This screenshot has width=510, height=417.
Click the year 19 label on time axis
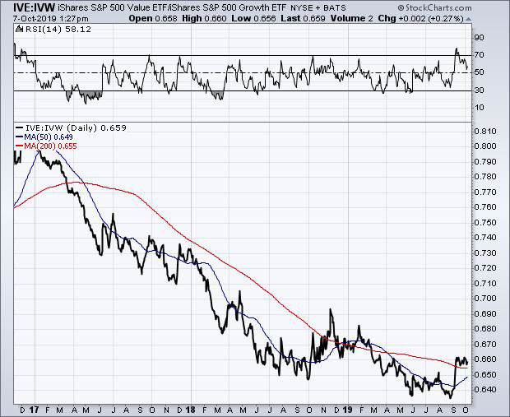(348, 410)
